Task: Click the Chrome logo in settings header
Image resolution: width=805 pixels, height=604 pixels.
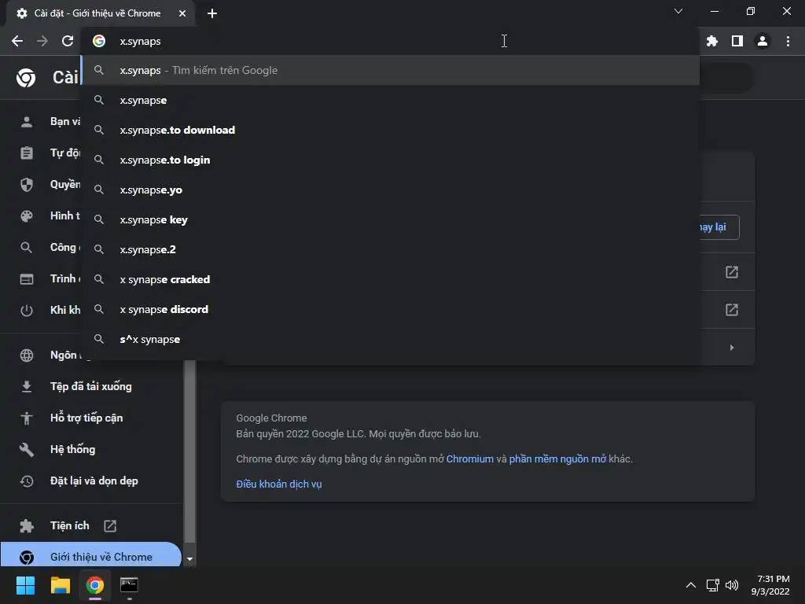Action: point(26,78)
